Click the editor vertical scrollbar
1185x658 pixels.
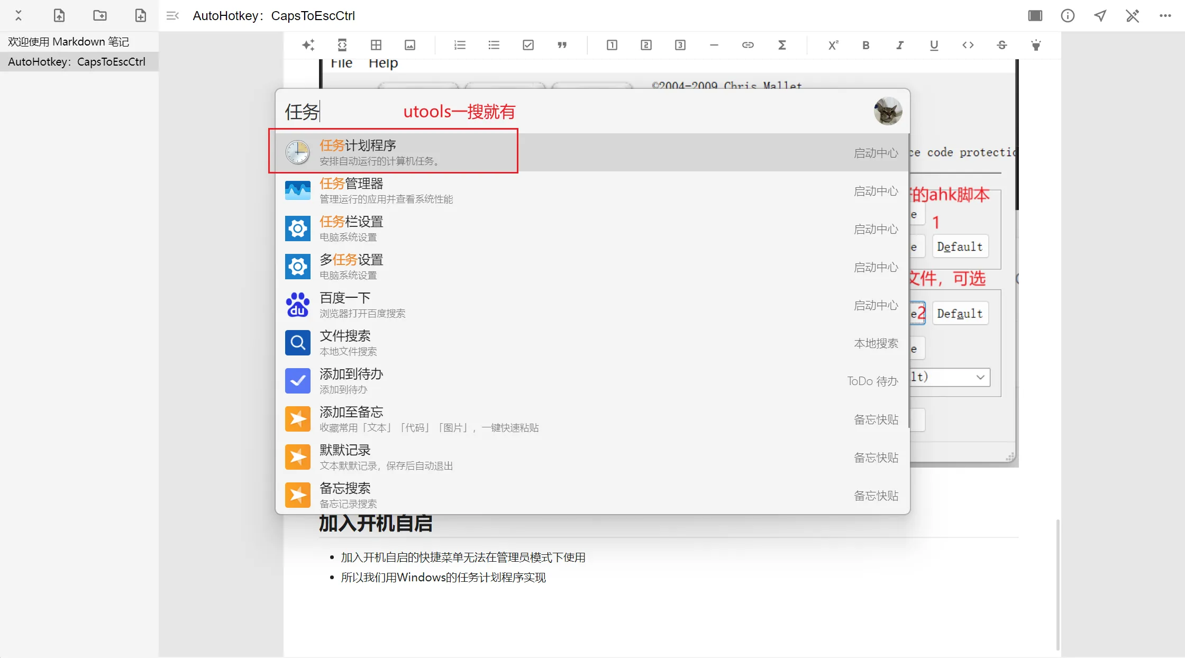tap(1058, 584)
